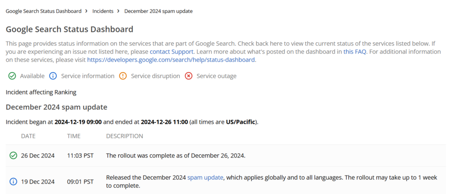Click the DATE column header

point(28,136)
